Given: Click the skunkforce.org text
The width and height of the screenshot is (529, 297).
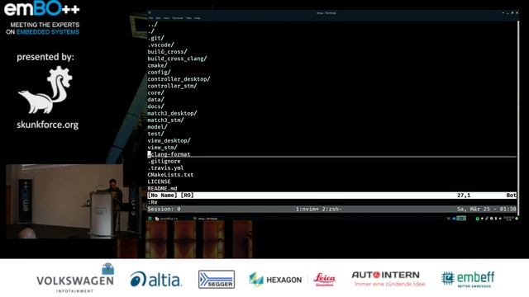Looking at the screenshot, I should point(48,125).
